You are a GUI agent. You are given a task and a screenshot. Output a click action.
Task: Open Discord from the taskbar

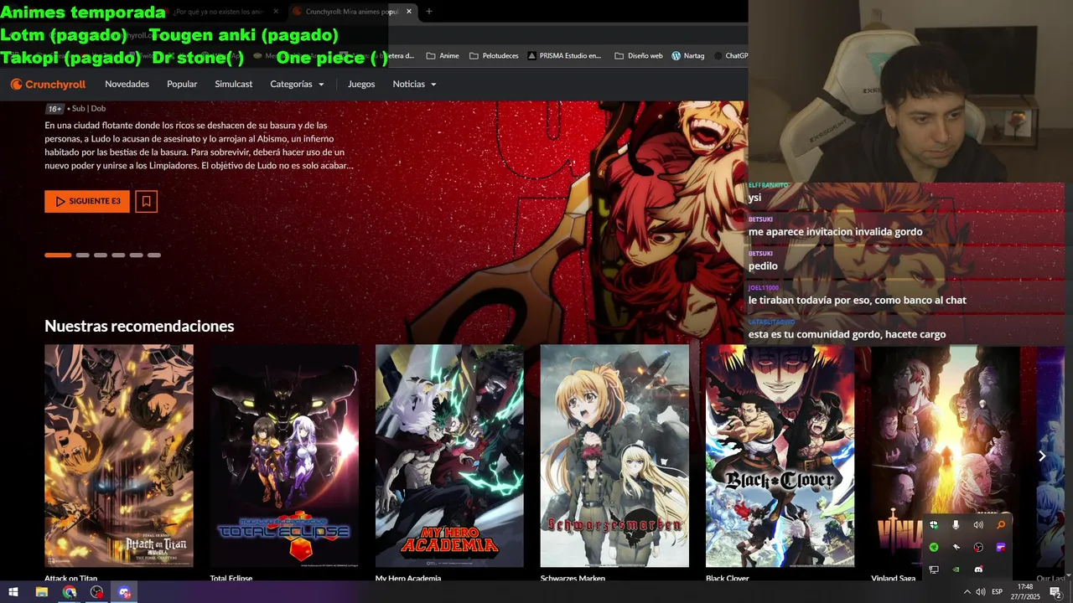coord(125,592)
